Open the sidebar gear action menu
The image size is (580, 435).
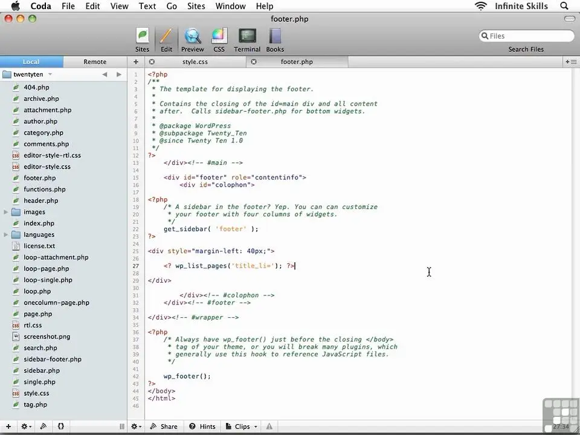26,427
